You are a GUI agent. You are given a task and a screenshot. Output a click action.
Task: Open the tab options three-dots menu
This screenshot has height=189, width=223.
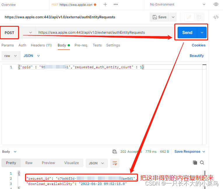click(116, 4)
